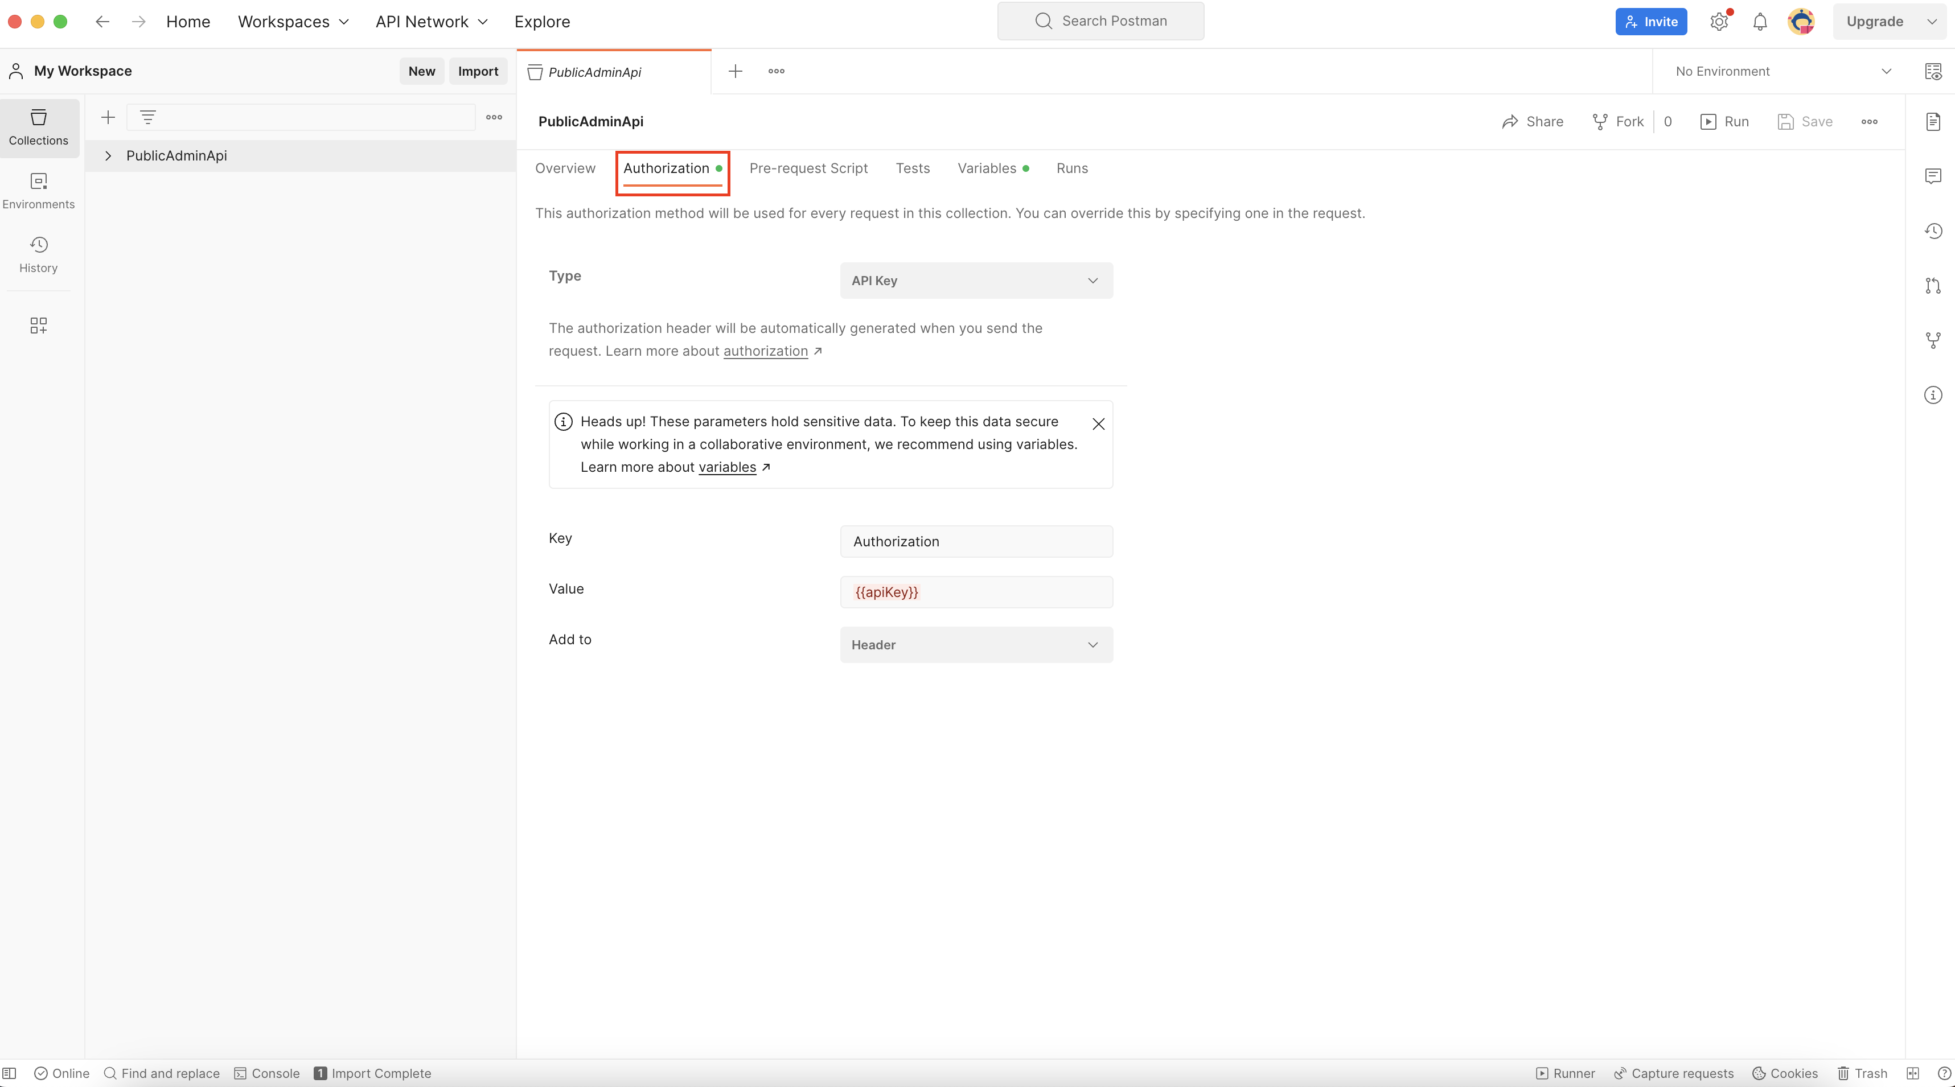Viewport: 1955px width, 1087px height.
Task: Switch to the Pre-request Script tab
Action: pyautogui.click(x=808, y=168)
